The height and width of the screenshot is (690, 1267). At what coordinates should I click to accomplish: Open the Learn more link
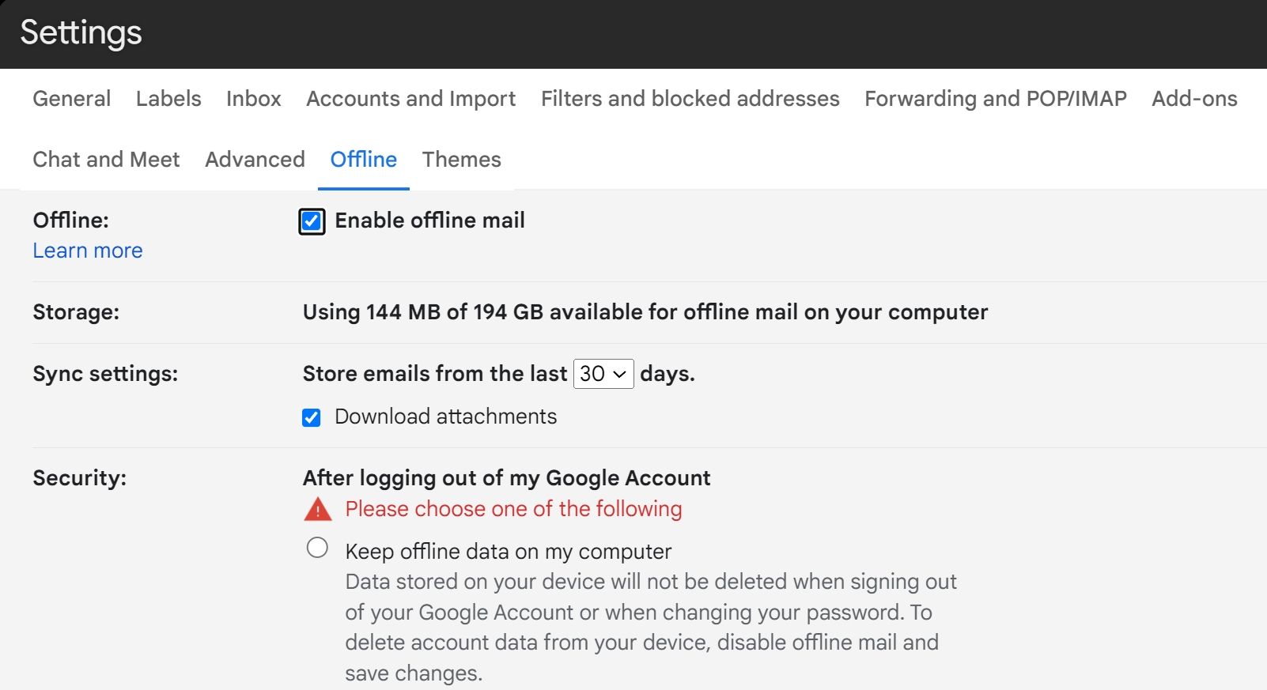tap(87, 251)
